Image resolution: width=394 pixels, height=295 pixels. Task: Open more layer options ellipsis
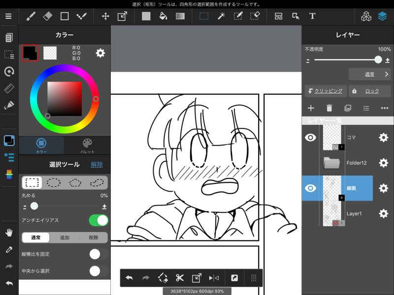[x=385, y=108]
